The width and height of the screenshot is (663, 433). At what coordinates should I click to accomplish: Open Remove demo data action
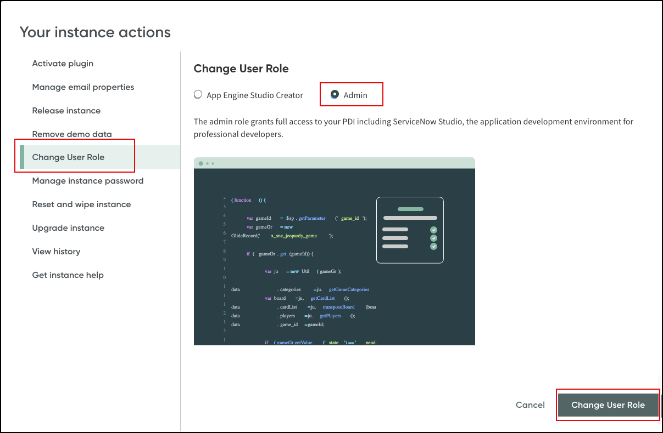click(x=71, y=134)
